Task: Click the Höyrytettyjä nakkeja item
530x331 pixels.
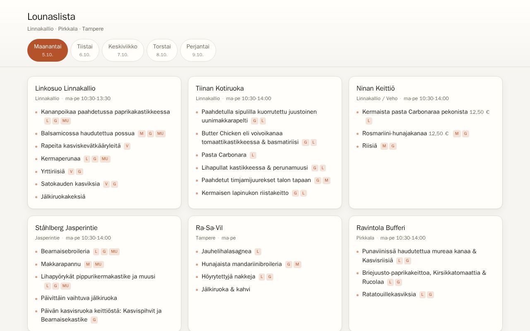Action: point(229,276)
